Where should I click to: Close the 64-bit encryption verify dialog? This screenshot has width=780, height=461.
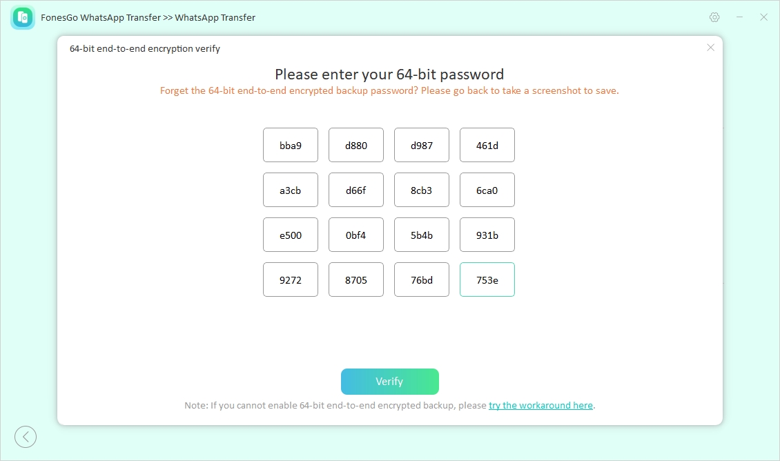coord(710,48)
